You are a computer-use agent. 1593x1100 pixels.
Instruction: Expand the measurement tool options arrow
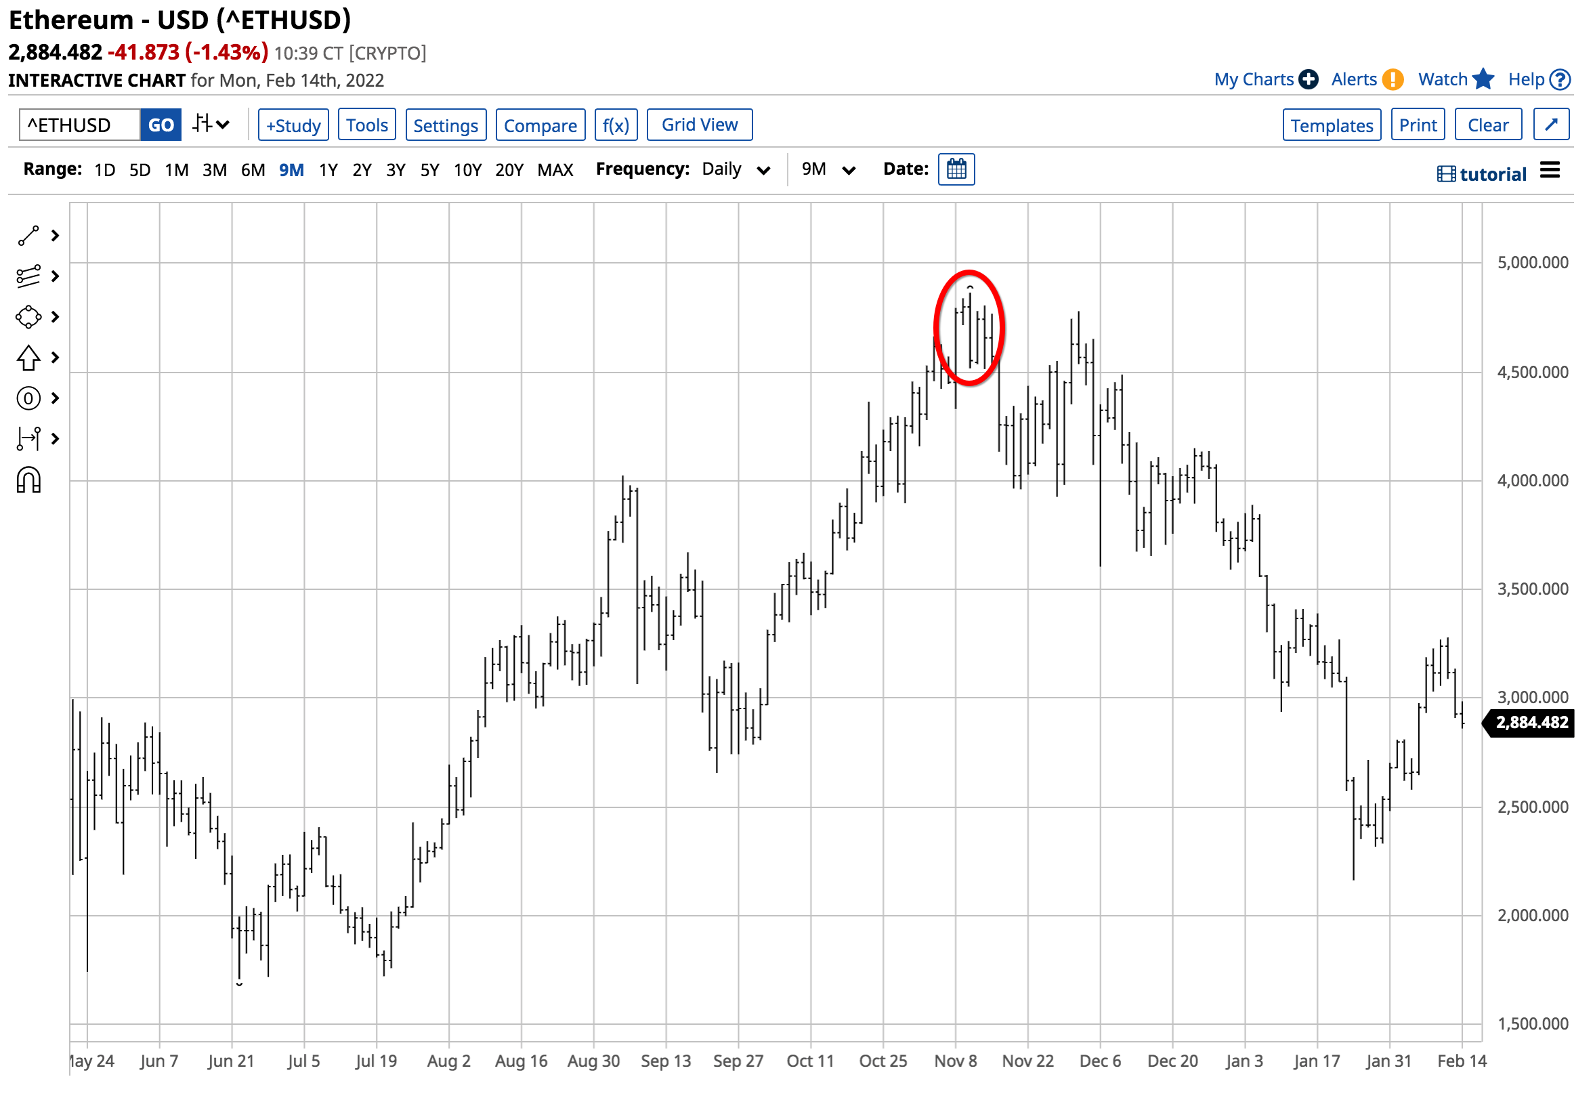pyautogui.click(x=55, y=438)
